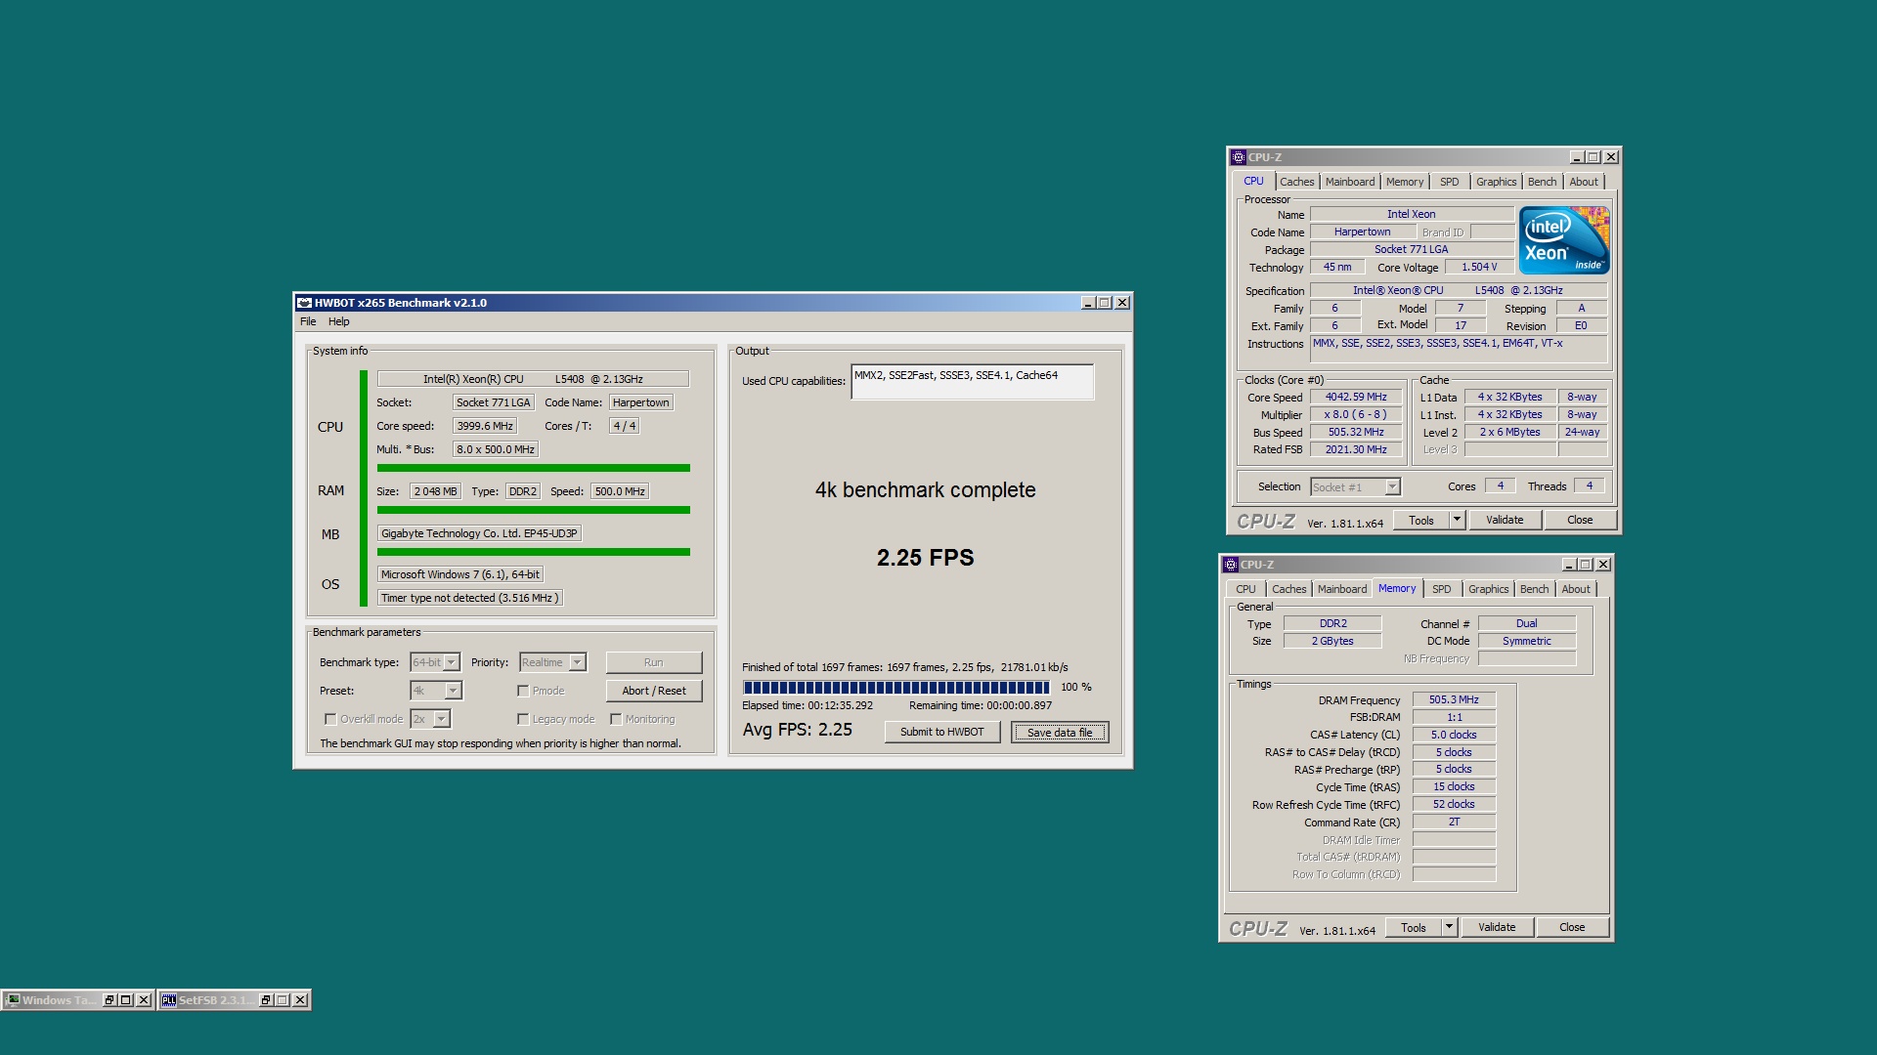Switch to CPU tab in CPU-Z memory window
The width and height of the screenshot is (1877, 1055).
pyautogui.click(x=1245, y=589)
